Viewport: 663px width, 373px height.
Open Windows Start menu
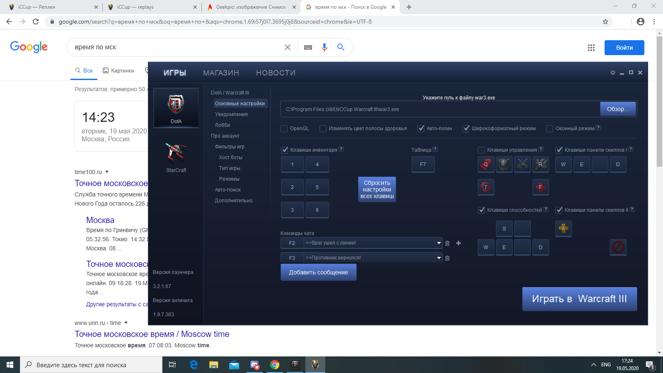click(x=10, y=365)
